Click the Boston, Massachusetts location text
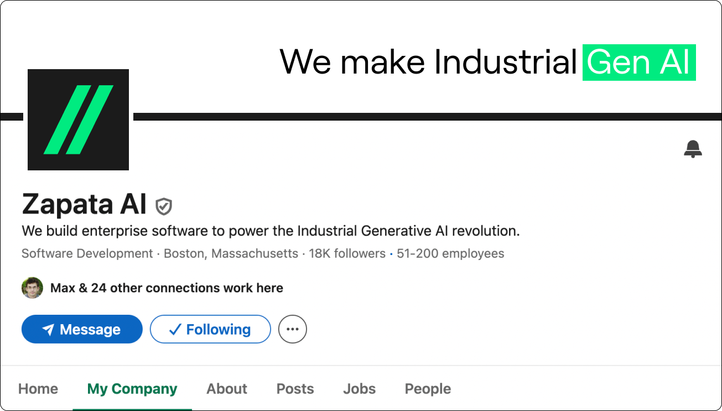The width and height of the screenshot is (722, 411). click(231, 254)
